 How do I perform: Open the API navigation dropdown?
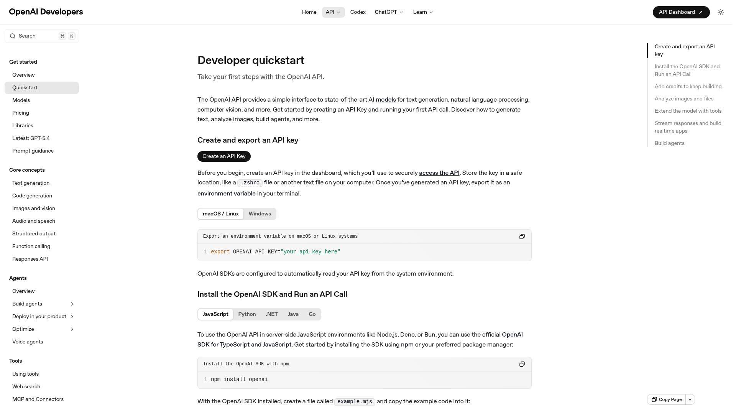point(333,12)
